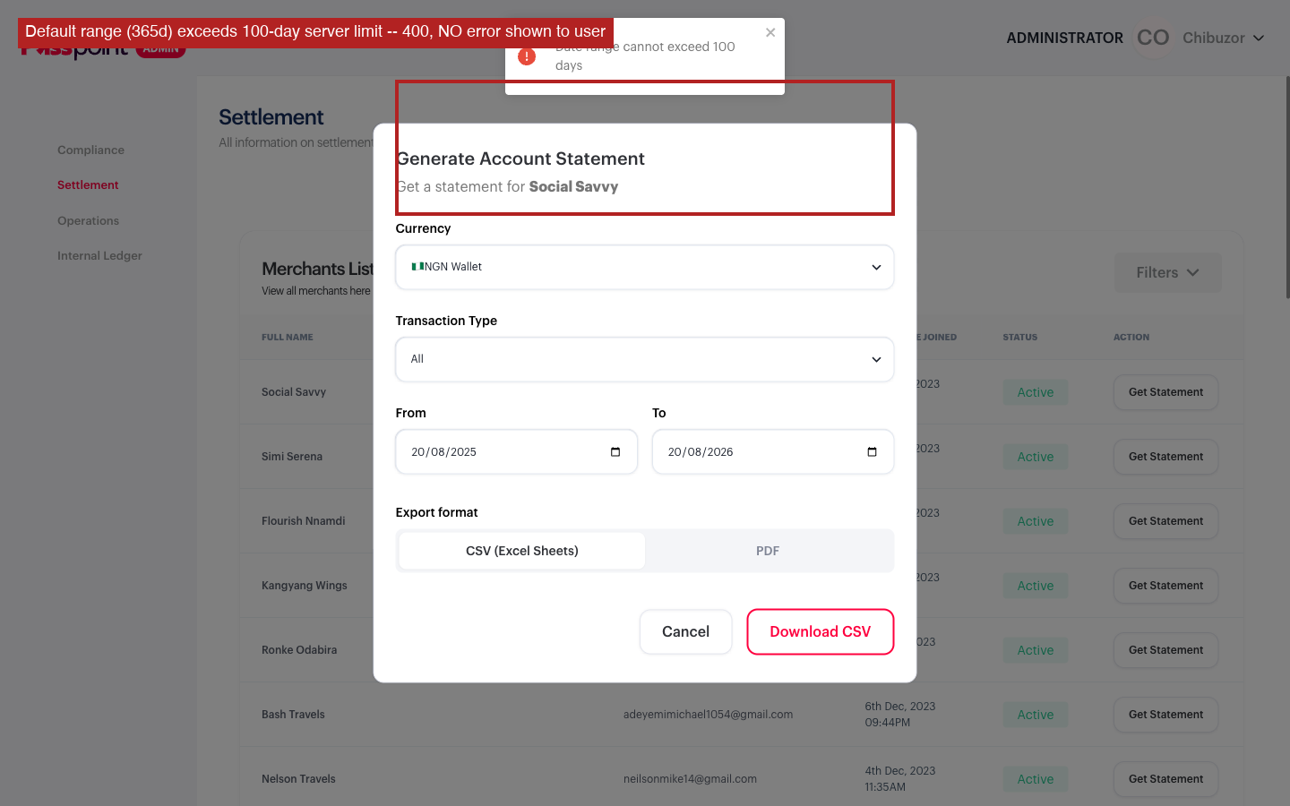The image size is (1290, 806).
Task: Click the page vertical scrollbar
Action: [x=1287, y=188]
